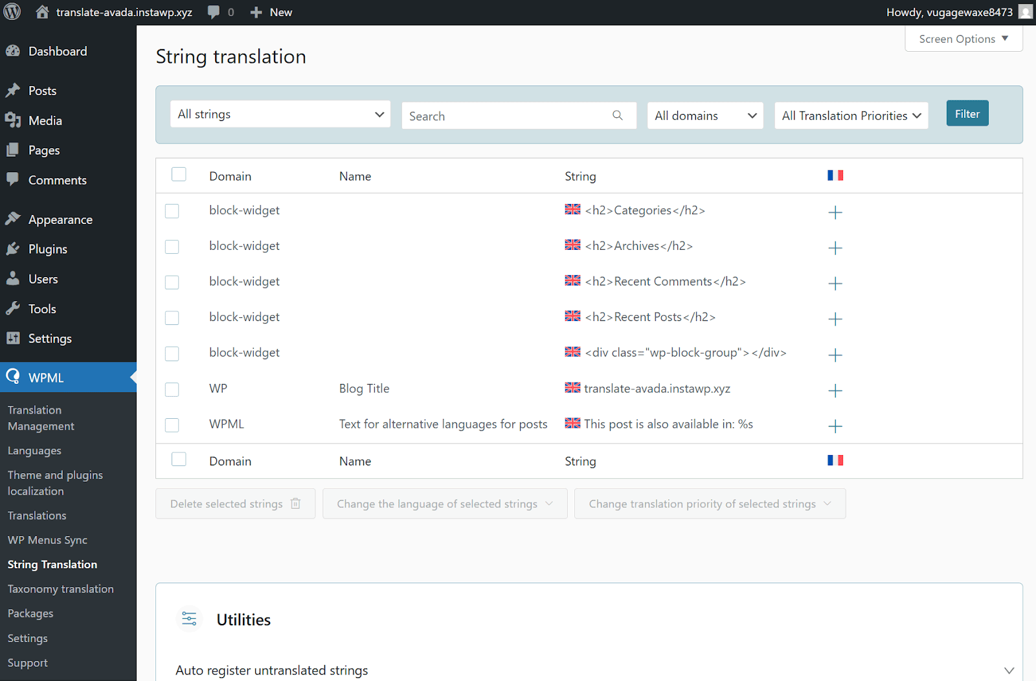Open String Translation submenu item
1036x681 pixels.
[52, 564]
